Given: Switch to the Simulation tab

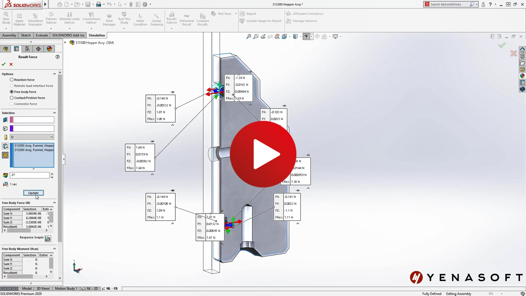Looking at the screenshot, I should tap(96, 35).
